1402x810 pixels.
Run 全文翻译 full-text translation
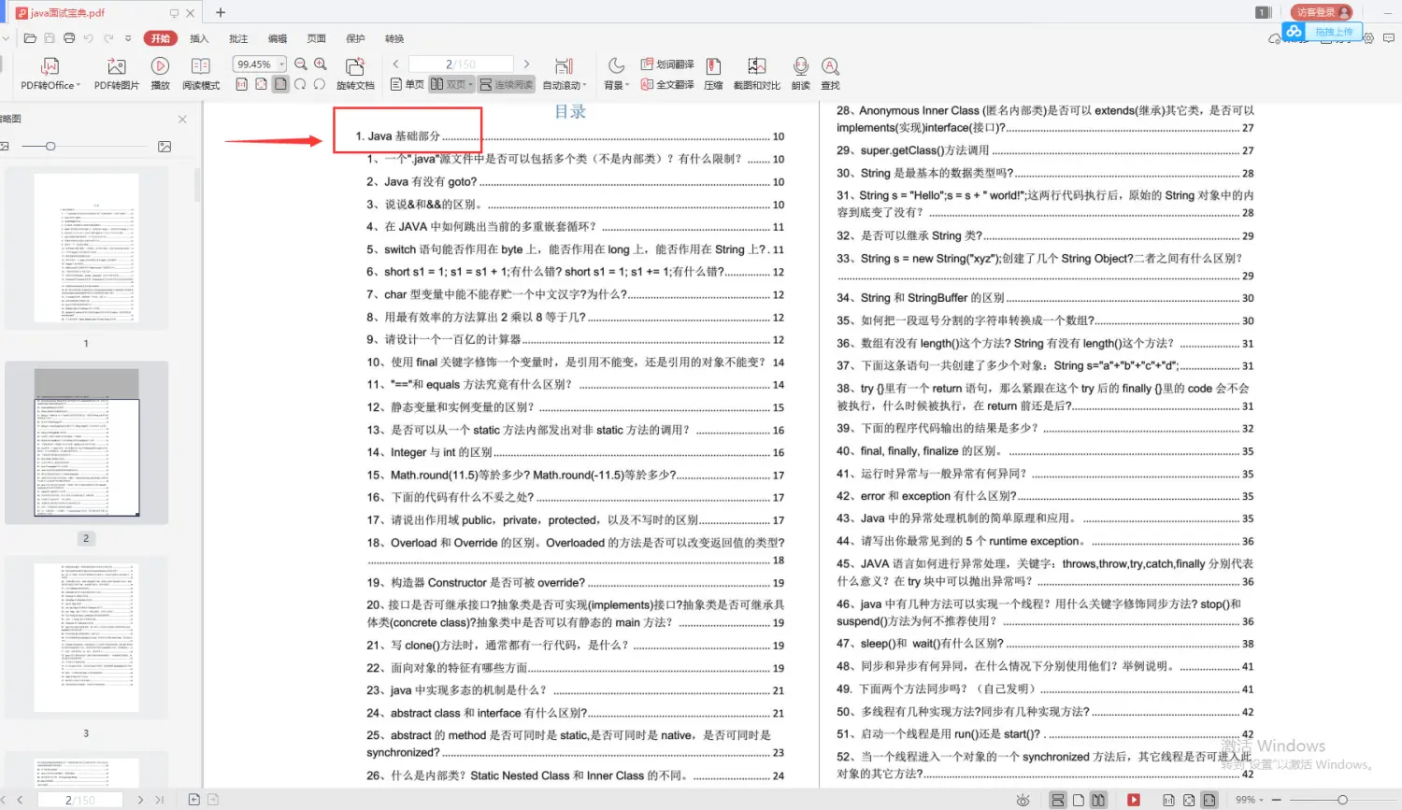(x=666, y=83)
